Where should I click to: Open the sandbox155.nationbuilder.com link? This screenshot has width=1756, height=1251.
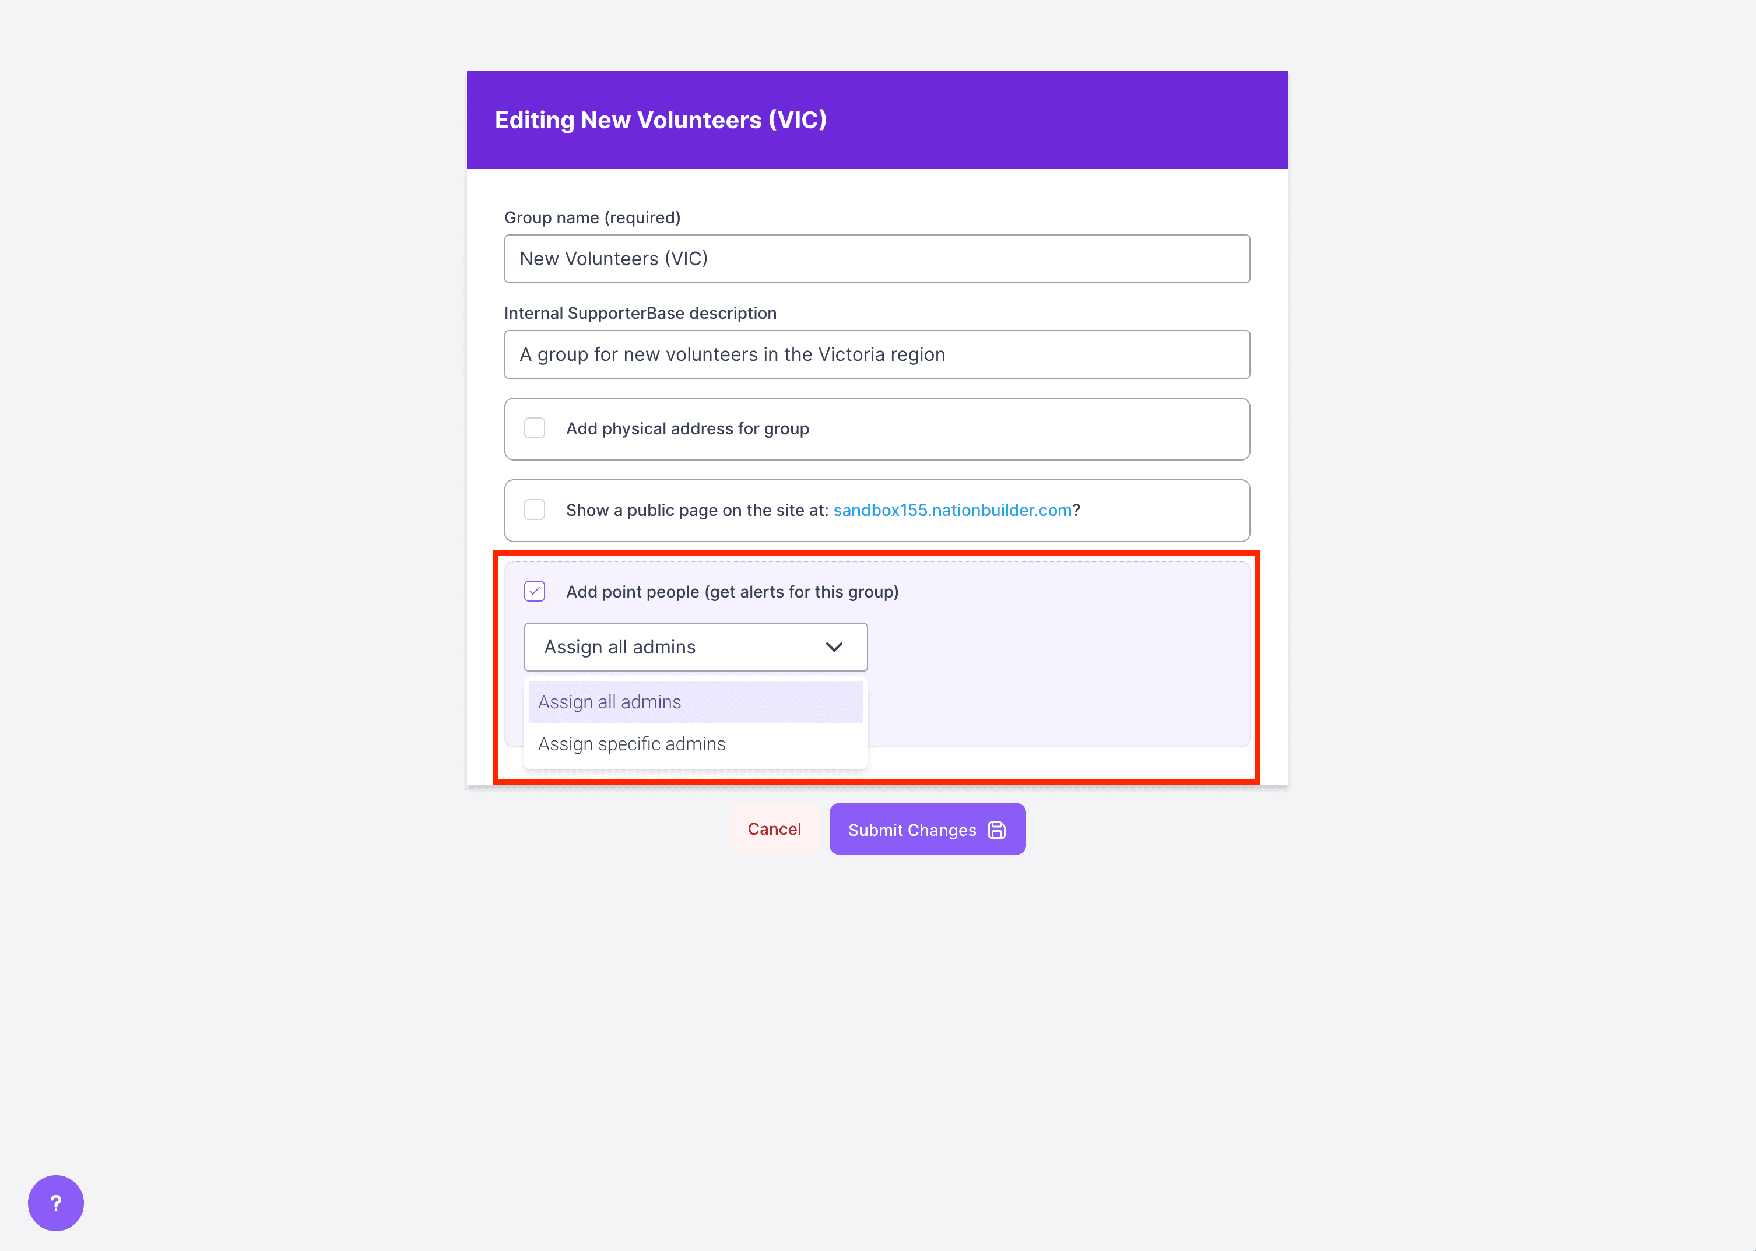pyautogui.click(x=952, y=510)
